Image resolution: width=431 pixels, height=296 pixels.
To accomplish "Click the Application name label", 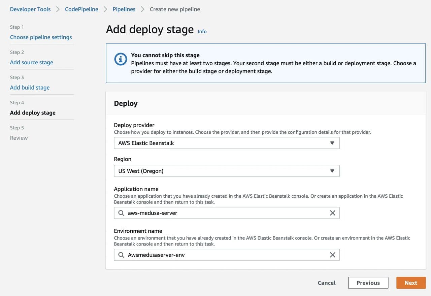I will 136,189.
